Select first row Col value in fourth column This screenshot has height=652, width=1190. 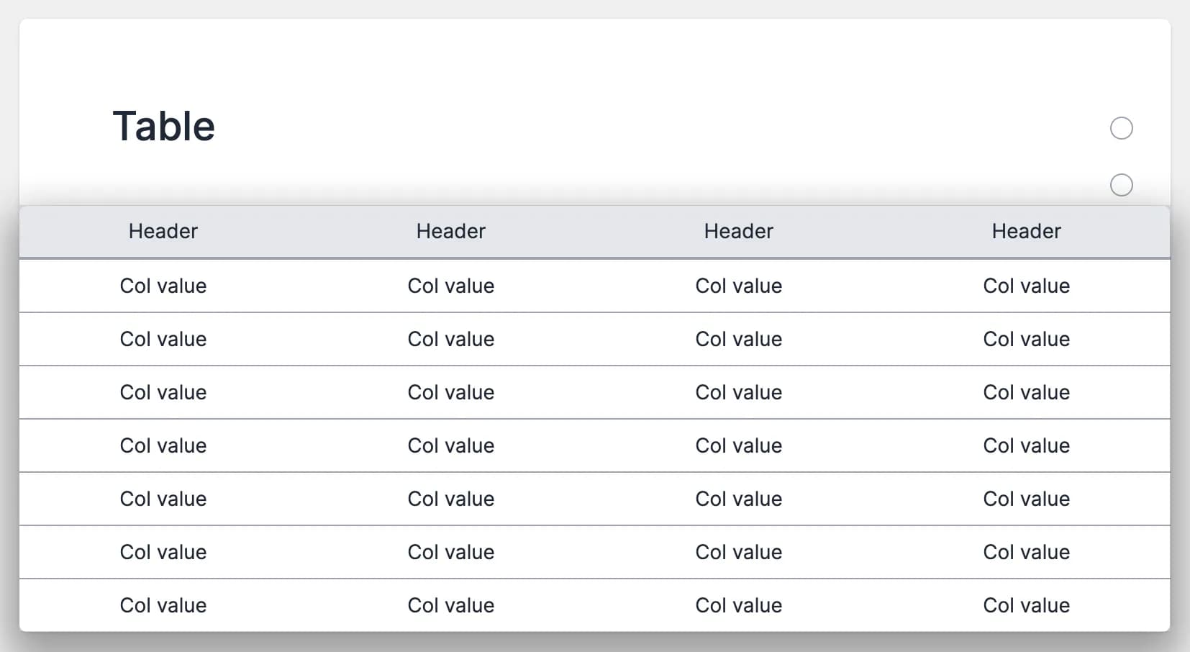pos(1026,286)
